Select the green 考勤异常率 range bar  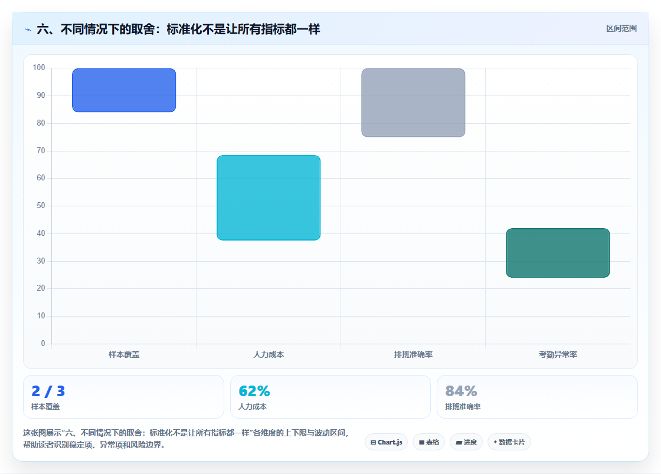pyautogui.click(x=558, y=253)
